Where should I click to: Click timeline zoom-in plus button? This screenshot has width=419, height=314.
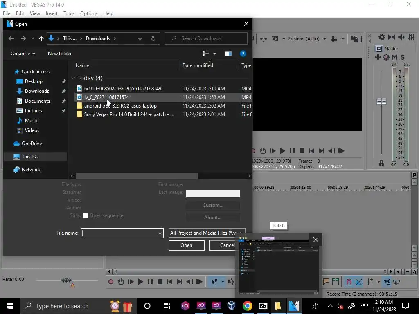coord(398,272)
